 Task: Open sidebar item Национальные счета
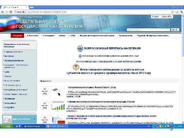coord(13,52)
